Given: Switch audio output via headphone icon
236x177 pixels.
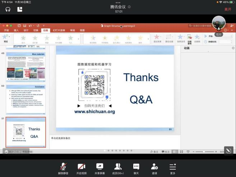Looking at the screenshot, I should point(8,9).
